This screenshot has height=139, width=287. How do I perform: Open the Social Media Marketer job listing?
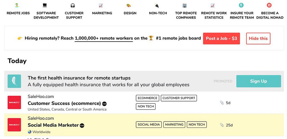53,125
